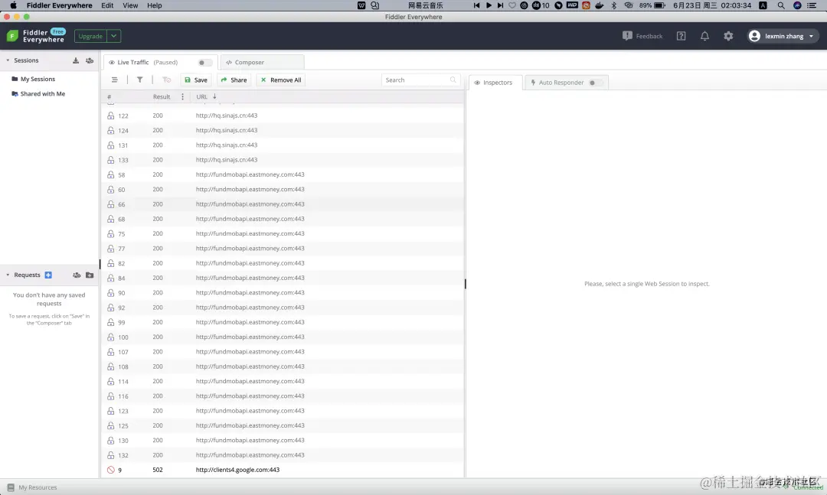The height and width of the screenshot is (495, 827).
Task: Click the blue plus icon beside Requests
Action: [x=48, y=275]
